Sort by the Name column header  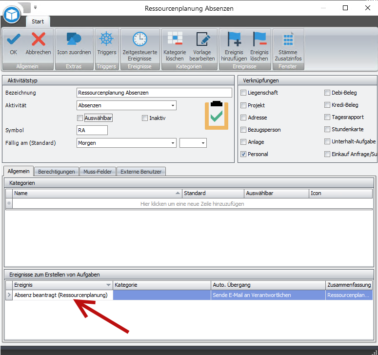pyautogui.click(x=97, y=193)
